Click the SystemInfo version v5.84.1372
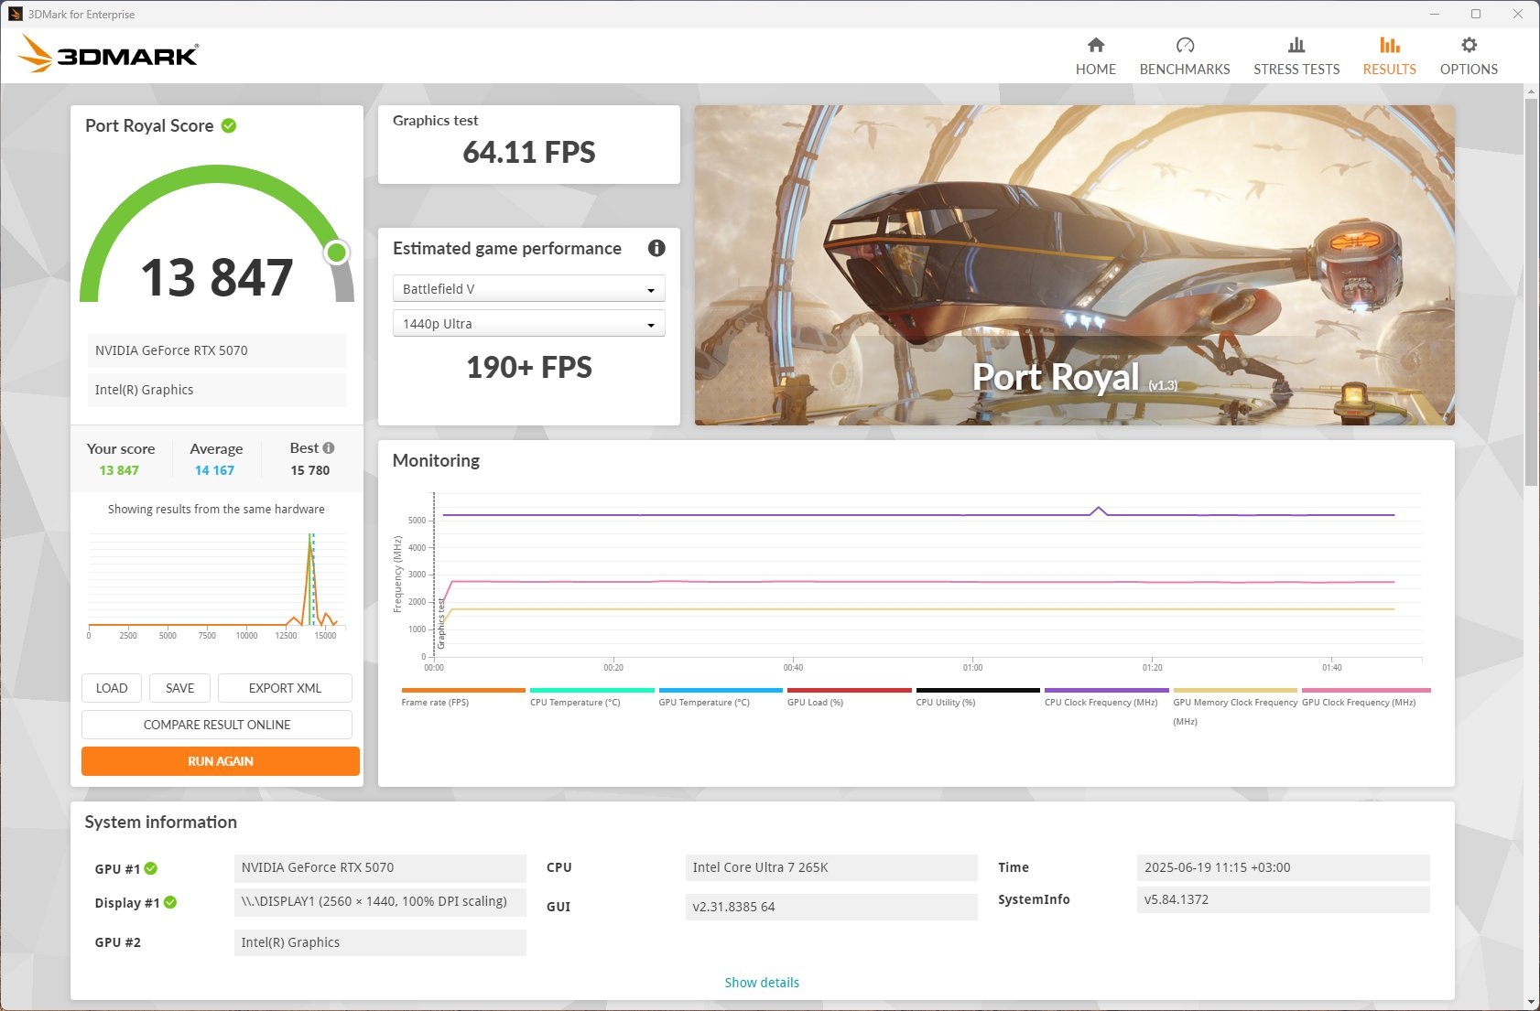The image size is (1540, 1011). click(1283, 899)
